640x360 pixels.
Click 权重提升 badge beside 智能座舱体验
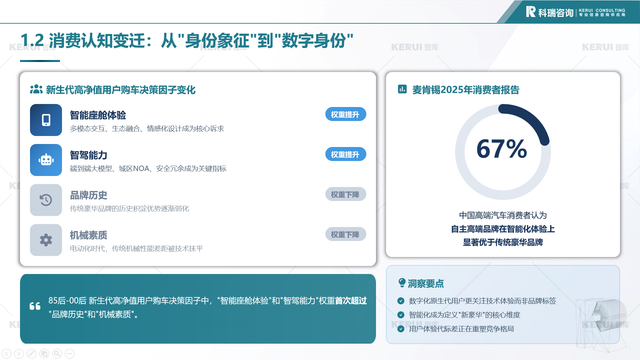click(x=345, y=114)
